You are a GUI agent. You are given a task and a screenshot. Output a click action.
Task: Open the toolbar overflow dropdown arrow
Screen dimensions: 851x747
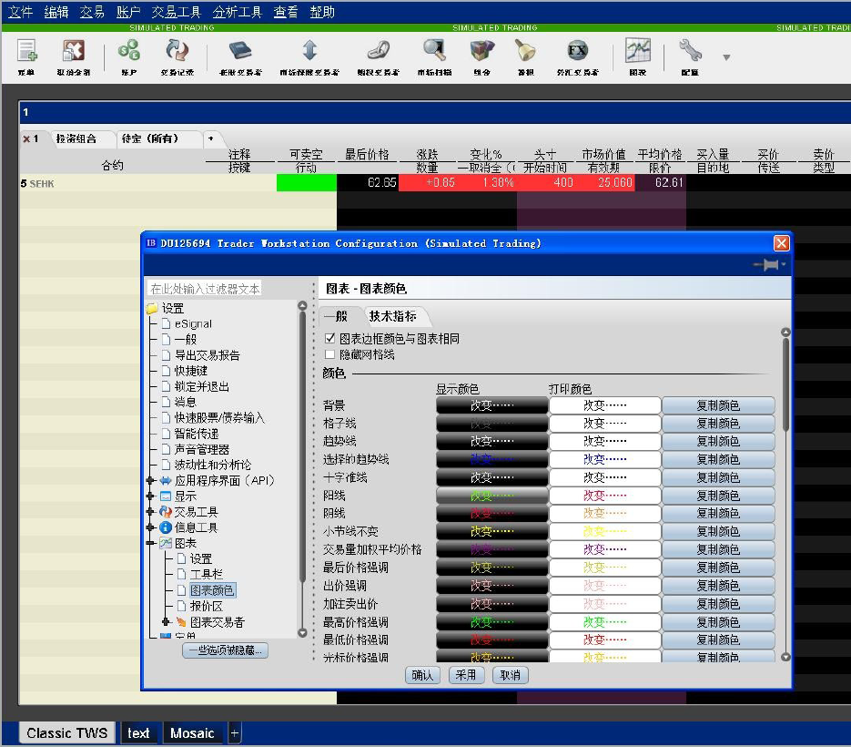tap(726, 57)
